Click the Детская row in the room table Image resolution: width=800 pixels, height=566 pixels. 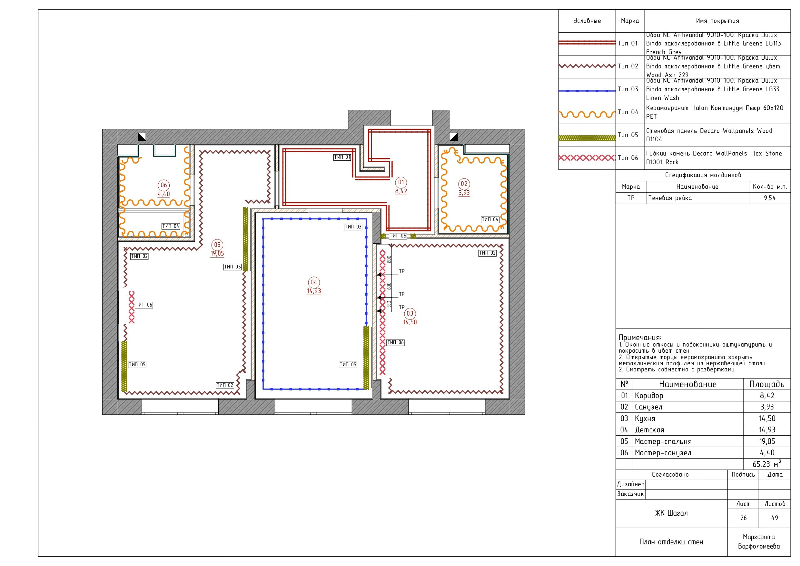703,430
